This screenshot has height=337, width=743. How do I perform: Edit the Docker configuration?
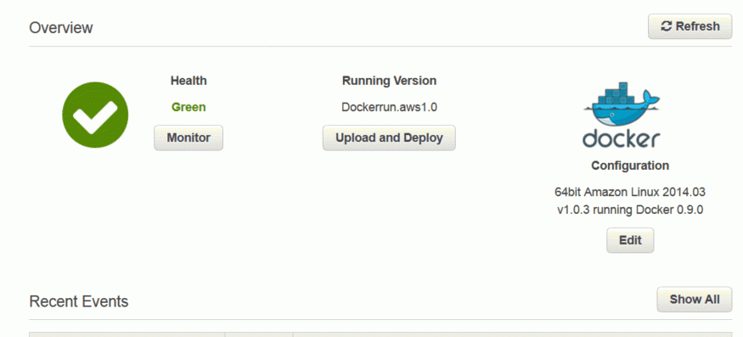(630, 240)
